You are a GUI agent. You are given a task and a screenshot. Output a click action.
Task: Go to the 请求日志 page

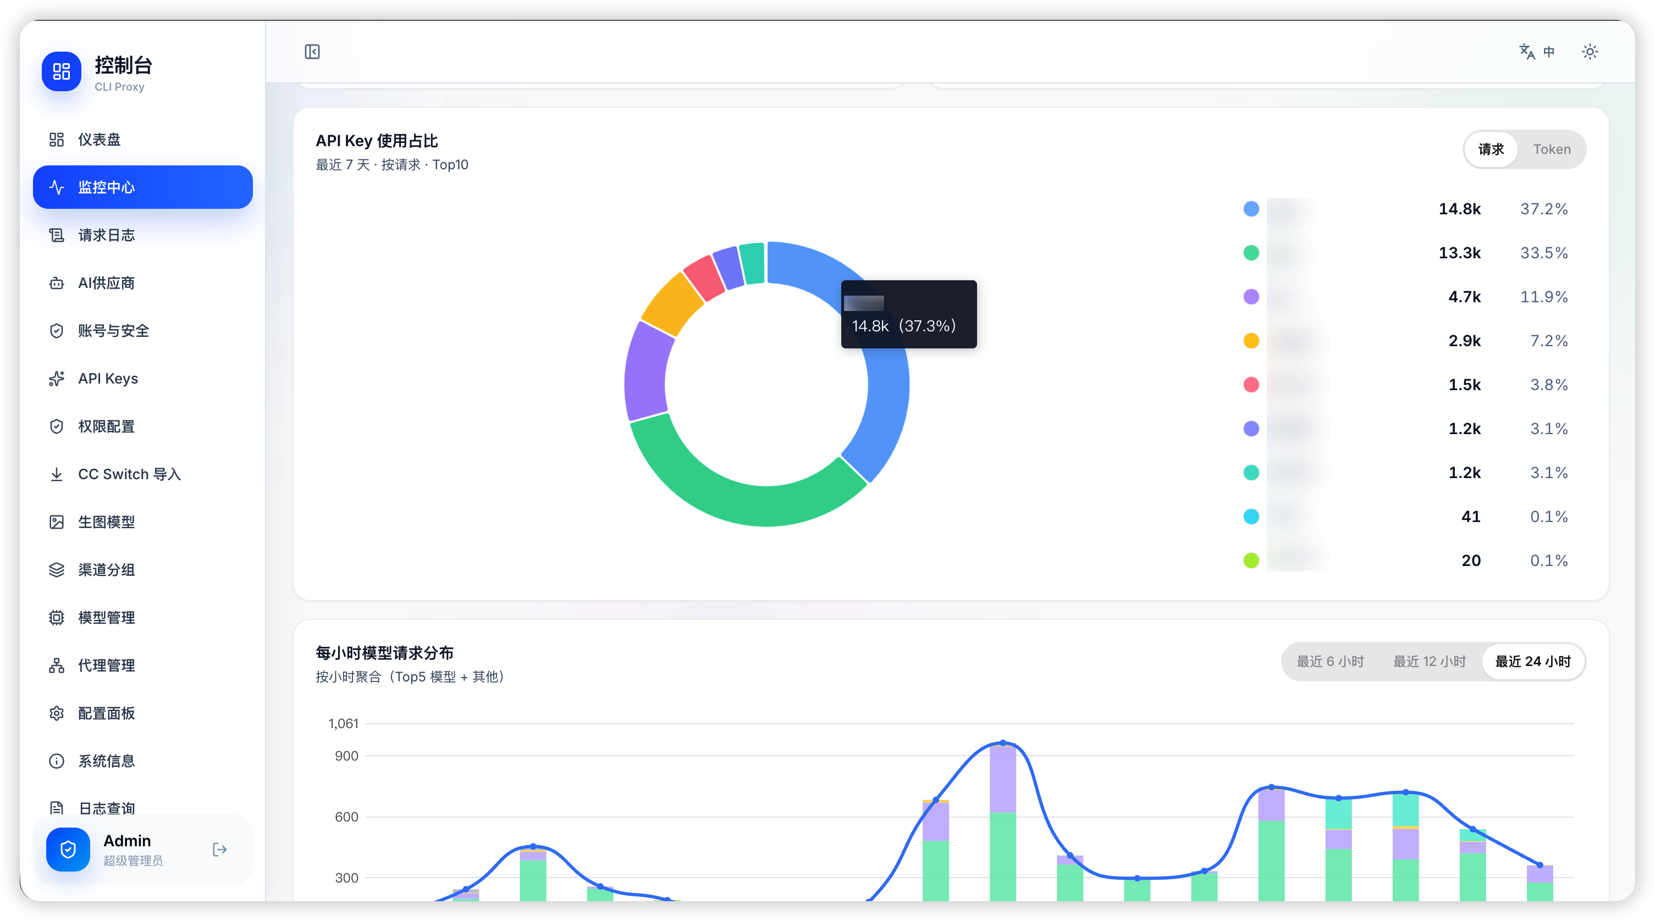[142, 235]
